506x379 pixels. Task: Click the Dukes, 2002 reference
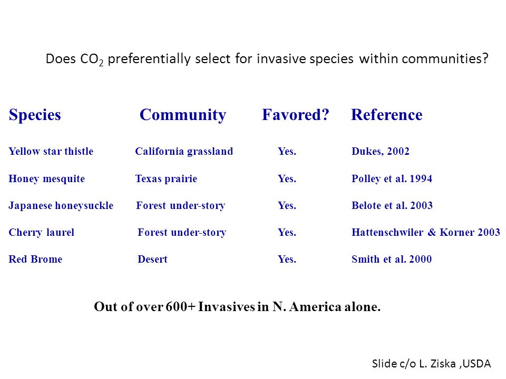pos(381,151)
